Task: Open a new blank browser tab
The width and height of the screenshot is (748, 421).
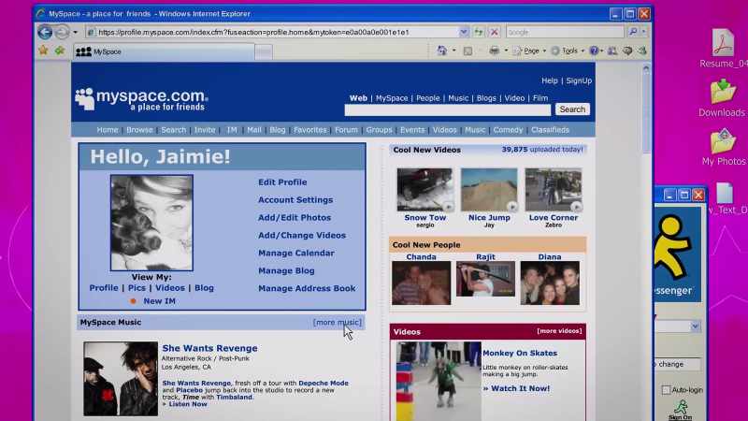Action: point(264,52)
